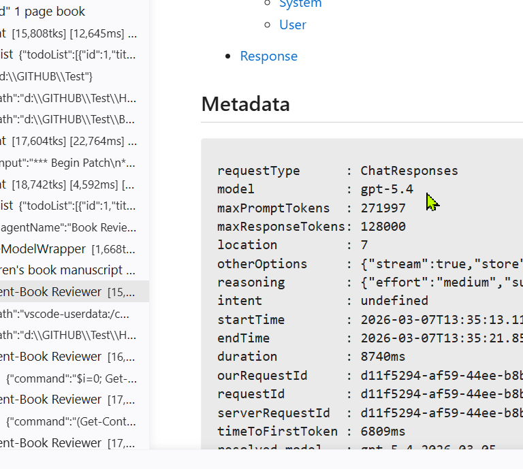Click the intent value undefined
Image resolution: width=523 pixels, height=469 pixels.
click(394, 301)
